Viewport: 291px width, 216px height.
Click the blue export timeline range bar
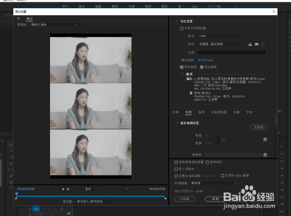point(91,196)
